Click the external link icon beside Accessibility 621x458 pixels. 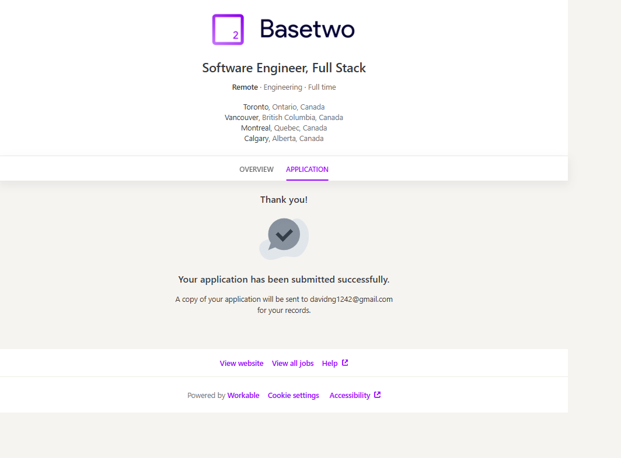(378, 394)
